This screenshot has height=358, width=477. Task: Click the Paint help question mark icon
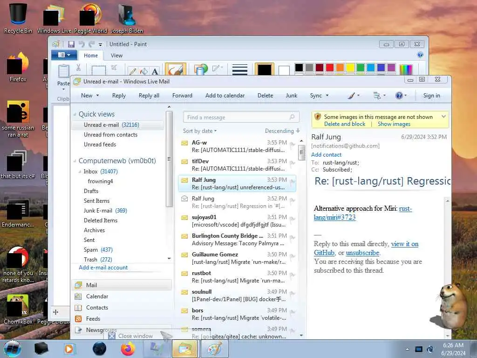(420, 55)
